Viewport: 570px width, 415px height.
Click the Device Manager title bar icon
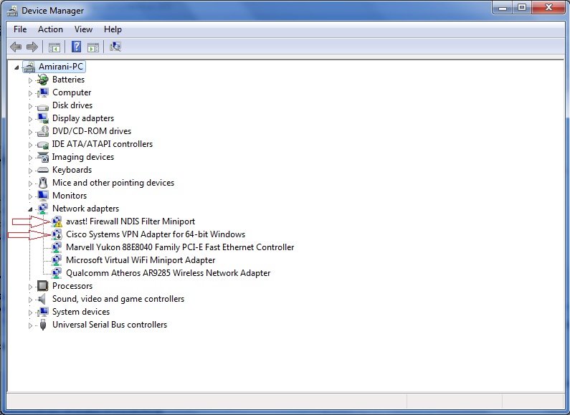point(12,11)
